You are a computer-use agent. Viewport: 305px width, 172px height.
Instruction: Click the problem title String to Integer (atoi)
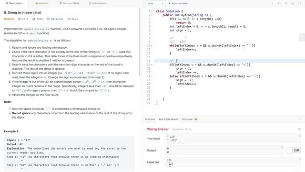(22, 12)
